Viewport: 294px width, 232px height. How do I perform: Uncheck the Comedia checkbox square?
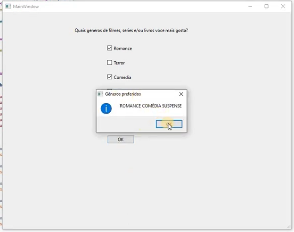click(x=110, y=77)
